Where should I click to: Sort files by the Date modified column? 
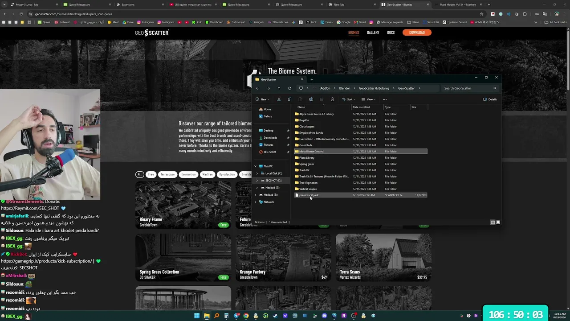[x=361, y=107]
